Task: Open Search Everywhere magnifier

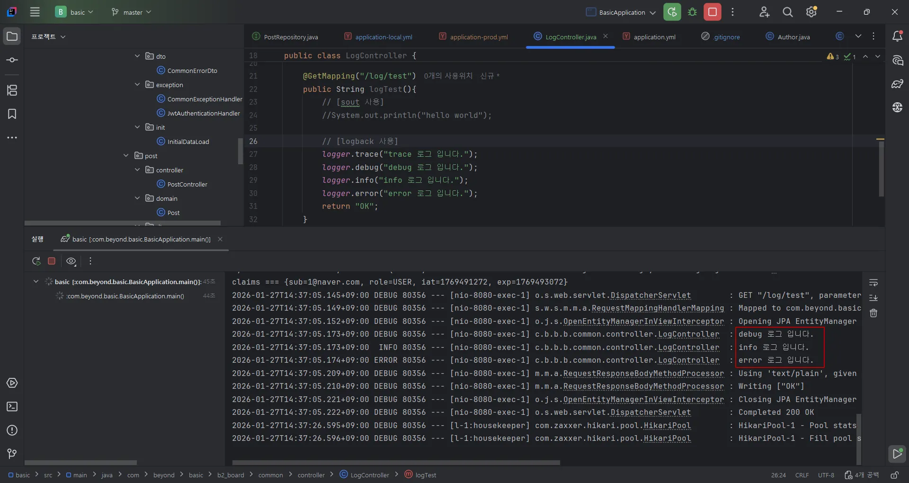Action: (x=788, y=12)
